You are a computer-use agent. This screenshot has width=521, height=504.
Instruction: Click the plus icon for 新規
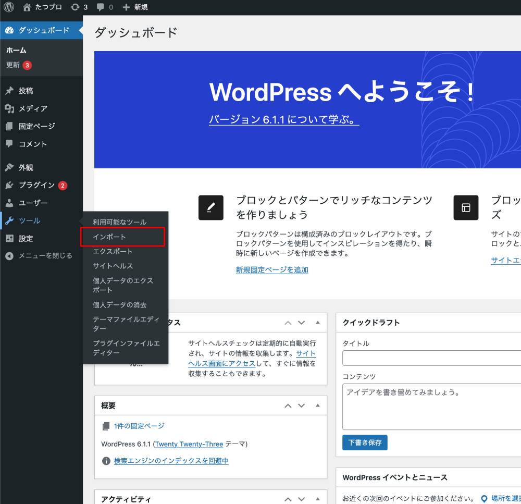pyautogui.click(x=126, y=7)
